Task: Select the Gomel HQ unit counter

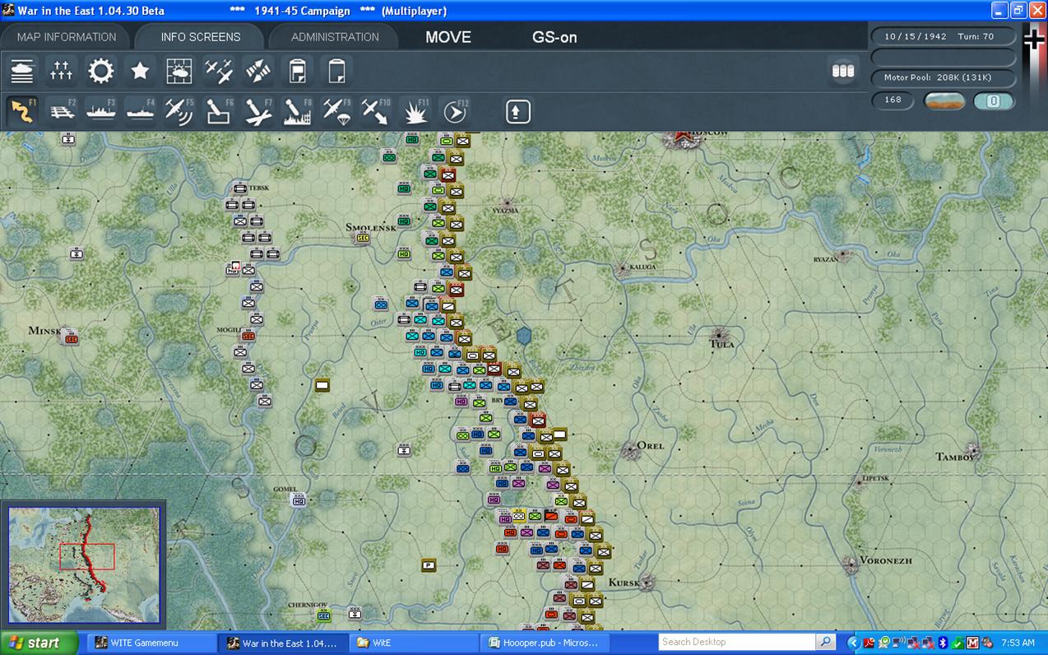Action: point(299,500)
